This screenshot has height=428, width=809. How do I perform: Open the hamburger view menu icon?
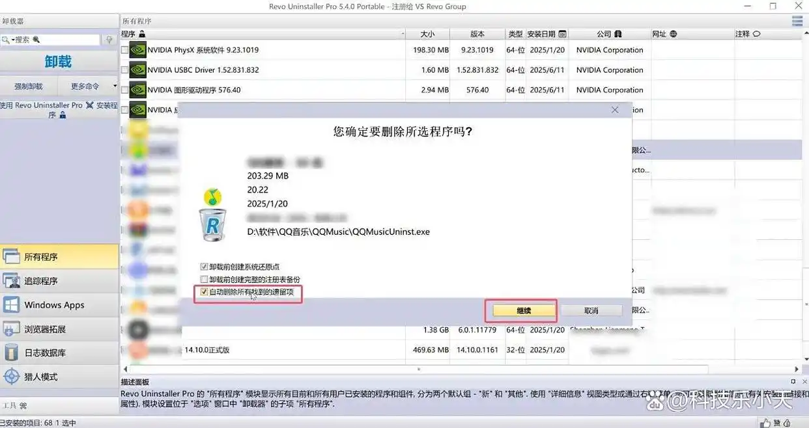pos(797,21)
